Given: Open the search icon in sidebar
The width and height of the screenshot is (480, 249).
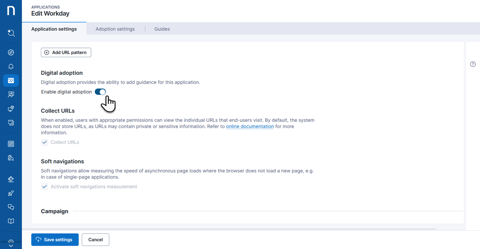Looking at the screenshot, I should [x=11, y=33].
